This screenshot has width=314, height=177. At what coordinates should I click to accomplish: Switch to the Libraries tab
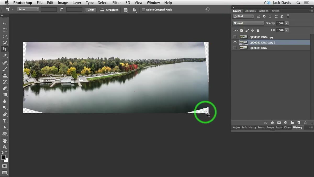(250, 11)
